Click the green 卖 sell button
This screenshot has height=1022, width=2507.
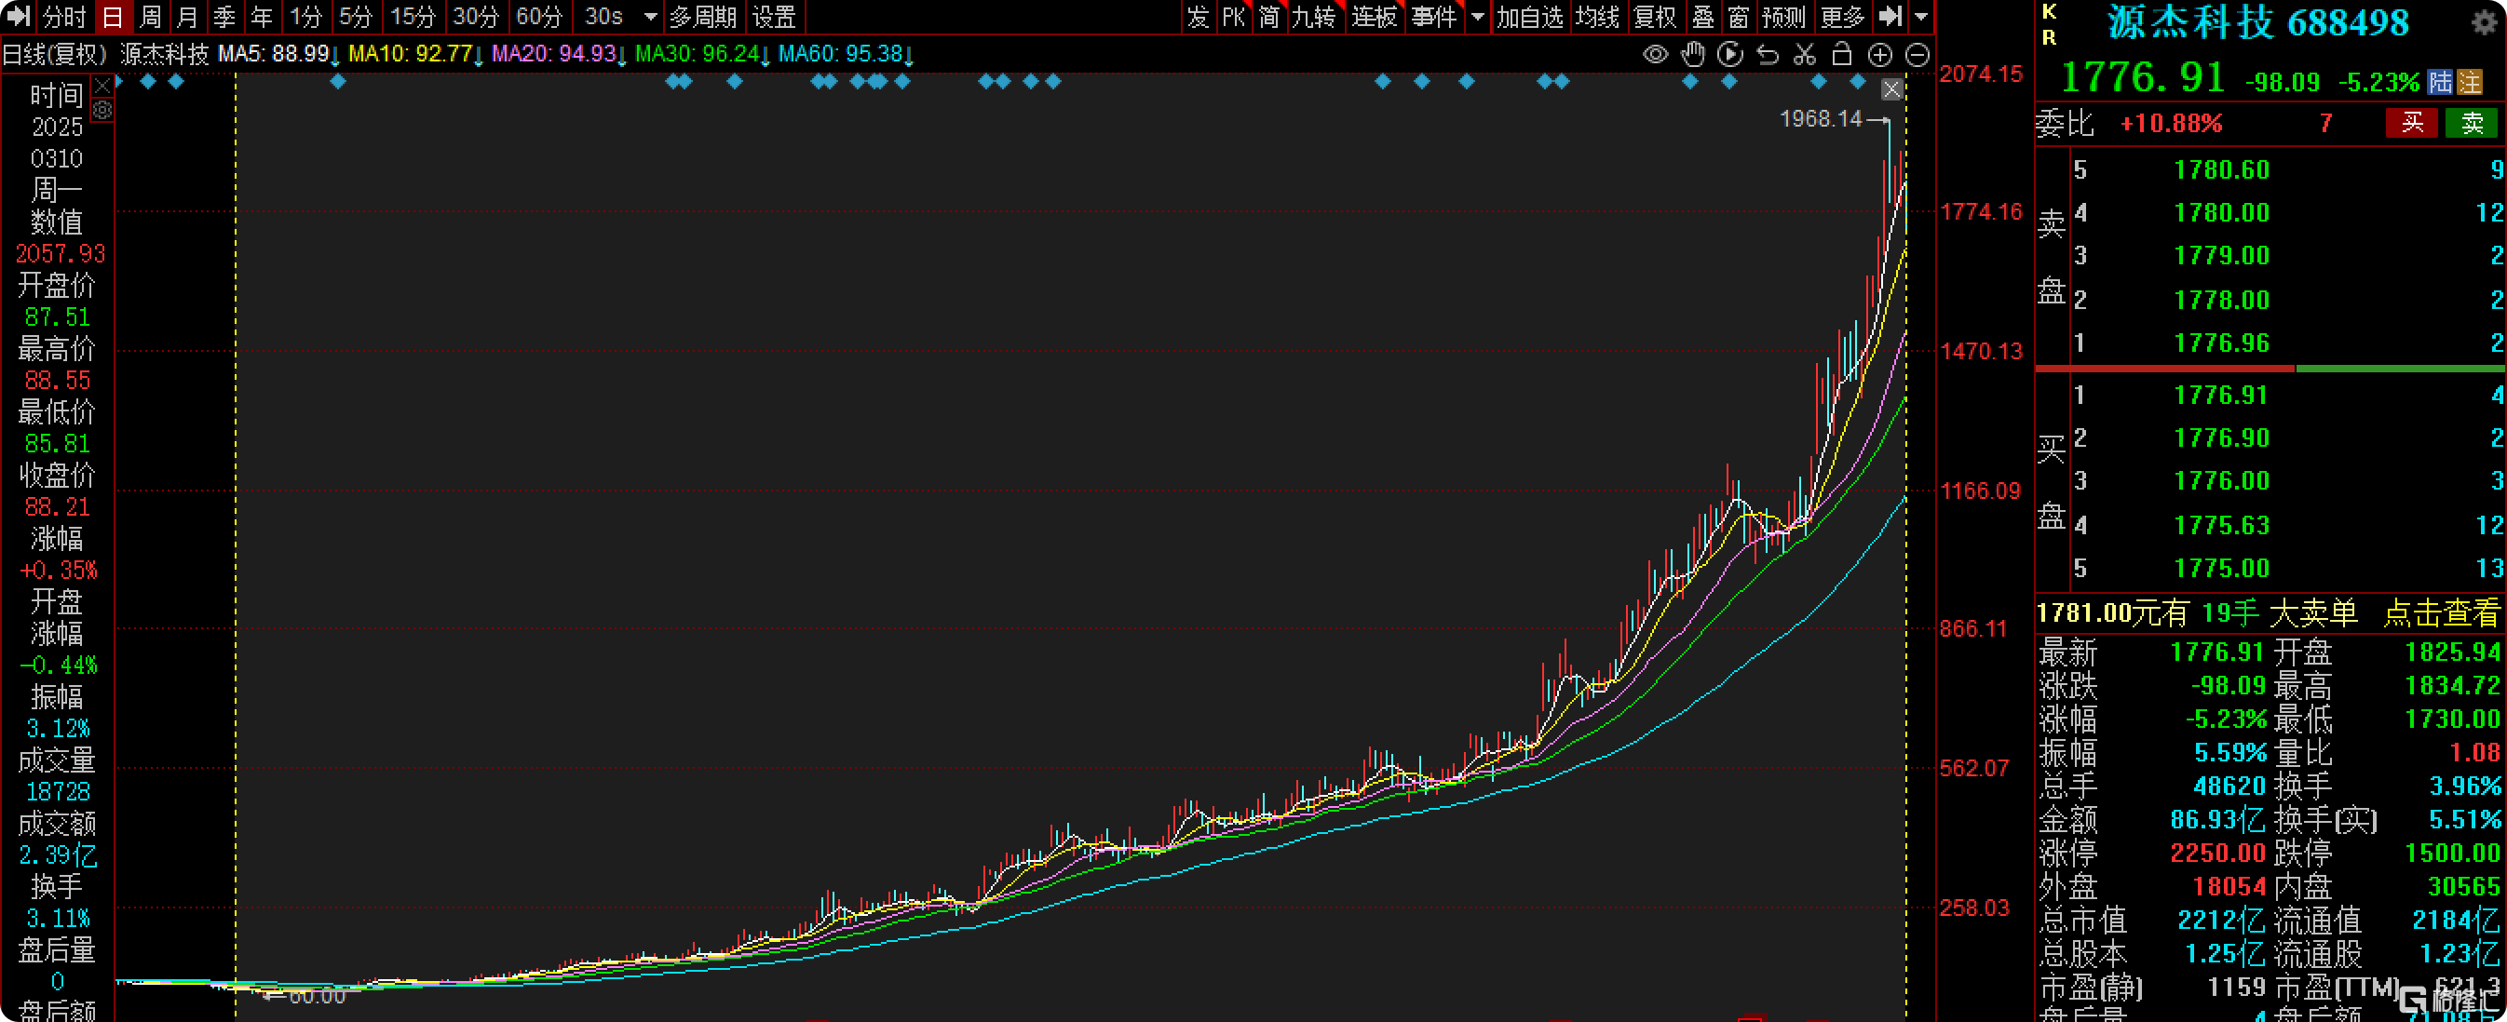click(2472, 123)
